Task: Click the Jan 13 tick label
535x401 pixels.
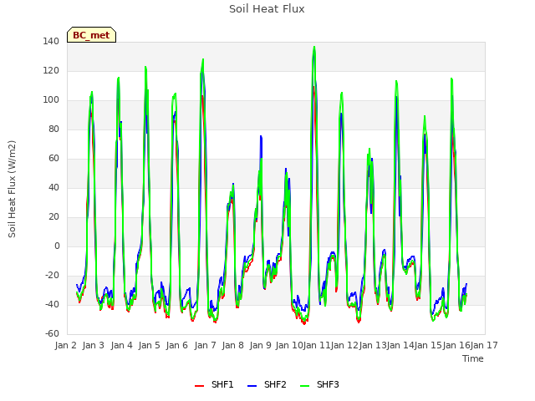Action: point(373,345)
